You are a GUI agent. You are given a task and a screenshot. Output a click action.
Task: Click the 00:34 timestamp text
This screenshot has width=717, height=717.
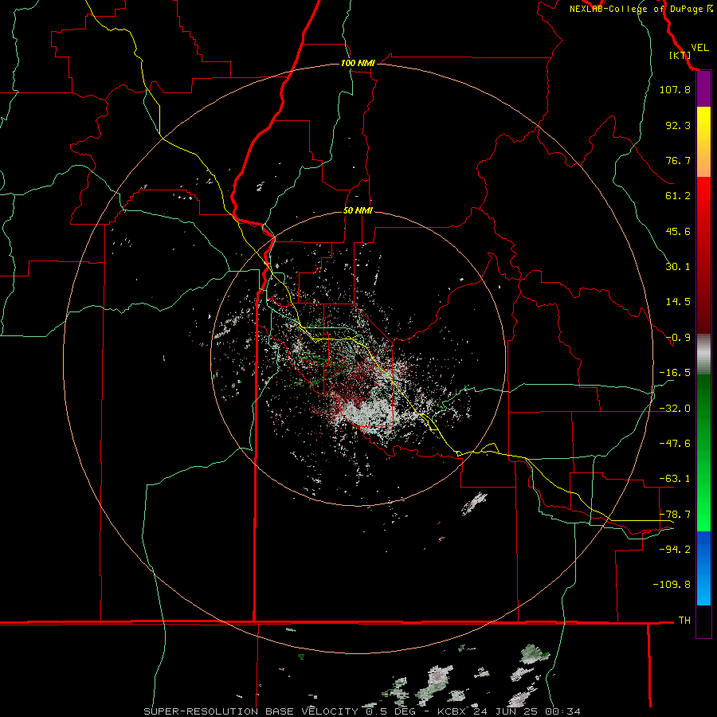[x=563, y=711]
